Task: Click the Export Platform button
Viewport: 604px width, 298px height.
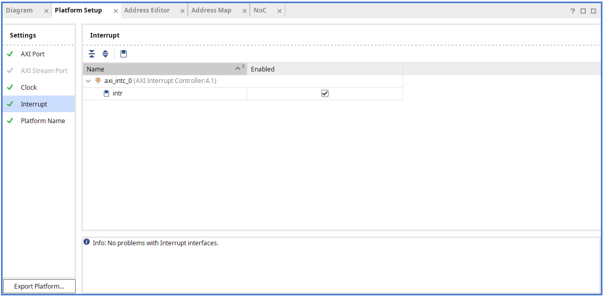Action: point(39,286)
